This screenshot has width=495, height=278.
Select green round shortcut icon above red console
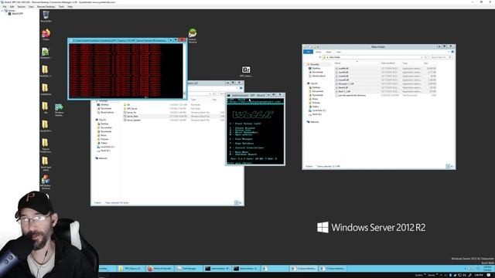click(x=193, y=36)
